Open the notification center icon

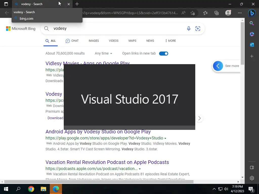click(251, 189)
